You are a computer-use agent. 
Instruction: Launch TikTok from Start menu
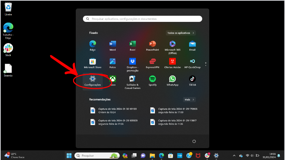[x=192, y=81]
